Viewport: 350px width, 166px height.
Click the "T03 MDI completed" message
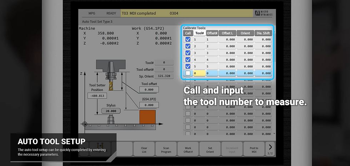click(139, 13)
